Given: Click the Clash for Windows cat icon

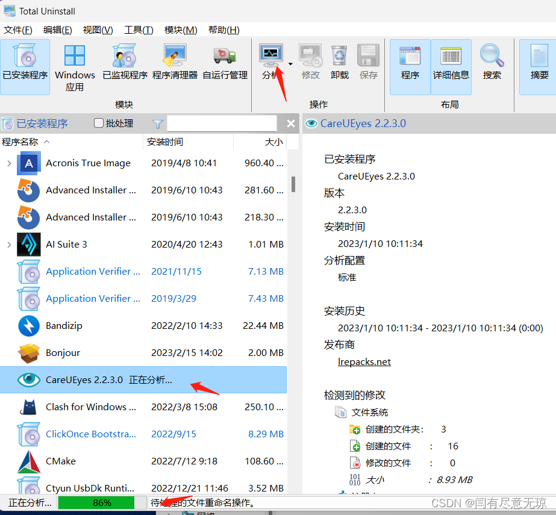Looking at the screenshot, I should tap(29, 407).
